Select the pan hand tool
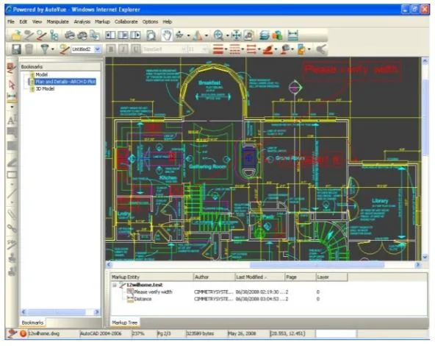This screenshot has height=346, width=435. (167, 35)
